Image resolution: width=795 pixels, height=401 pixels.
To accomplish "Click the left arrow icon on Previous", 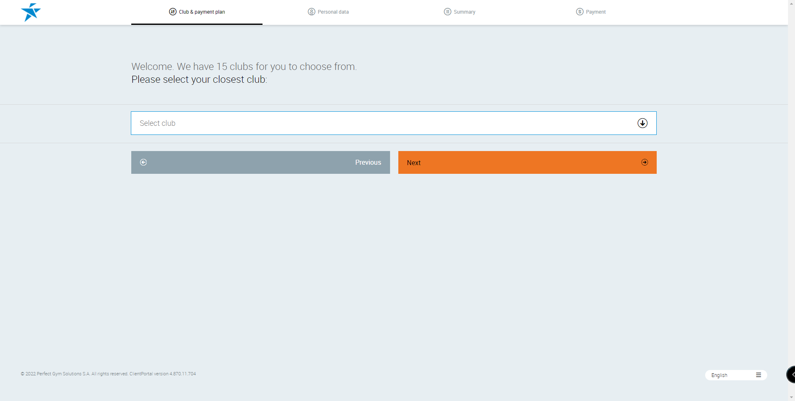I will coord(143,162).
